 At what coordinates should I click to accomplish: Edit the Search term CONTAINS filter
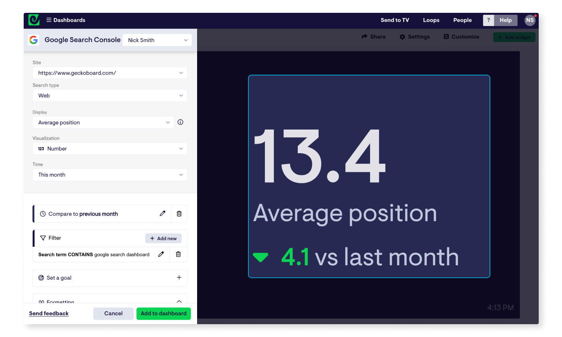pyautogui.click(x=161, y=254)
